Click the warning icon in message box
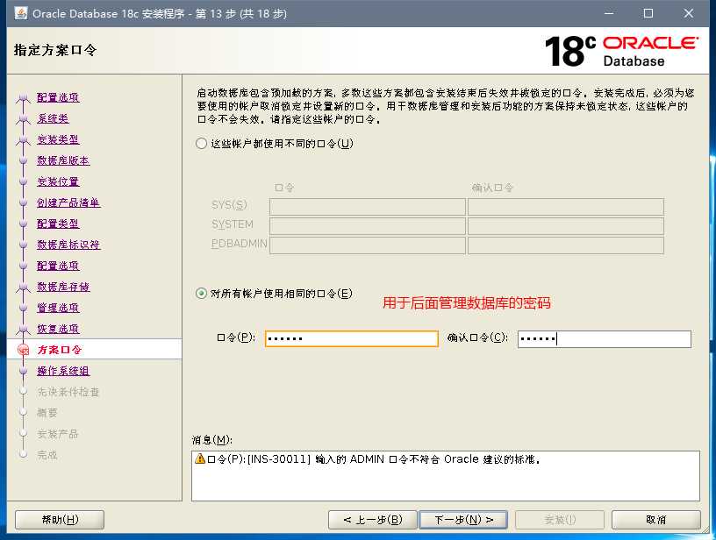The height and width of the screenshot is (540, 716). coord(199,458)
